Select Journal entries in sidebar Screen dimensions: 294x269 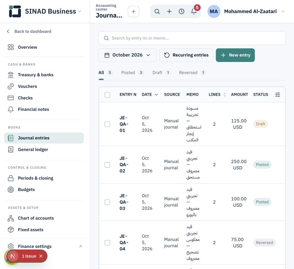click(x=44, y=138)
